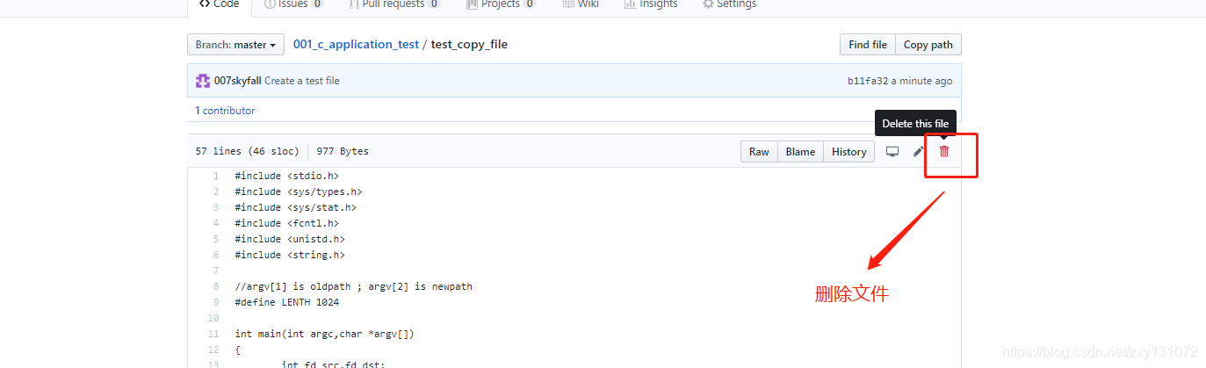1206x368 pixels.
Task: Open the Blame view
Action: (x=800, y=152)
